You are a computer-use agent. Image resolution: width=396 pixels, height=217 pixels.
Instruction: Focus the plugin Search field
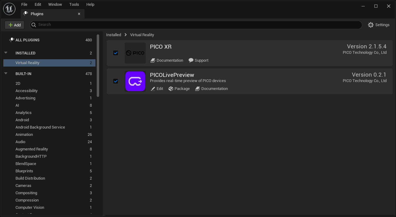(x=196, y=25)
